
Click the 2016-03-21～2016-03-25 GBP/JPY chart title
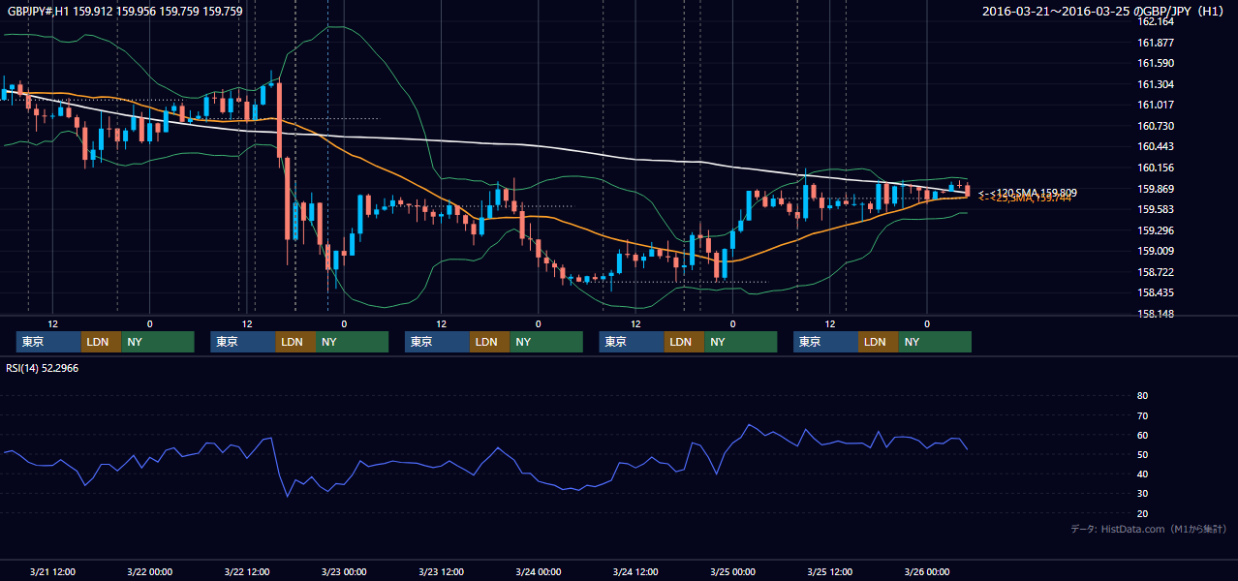coord(1104,12)
